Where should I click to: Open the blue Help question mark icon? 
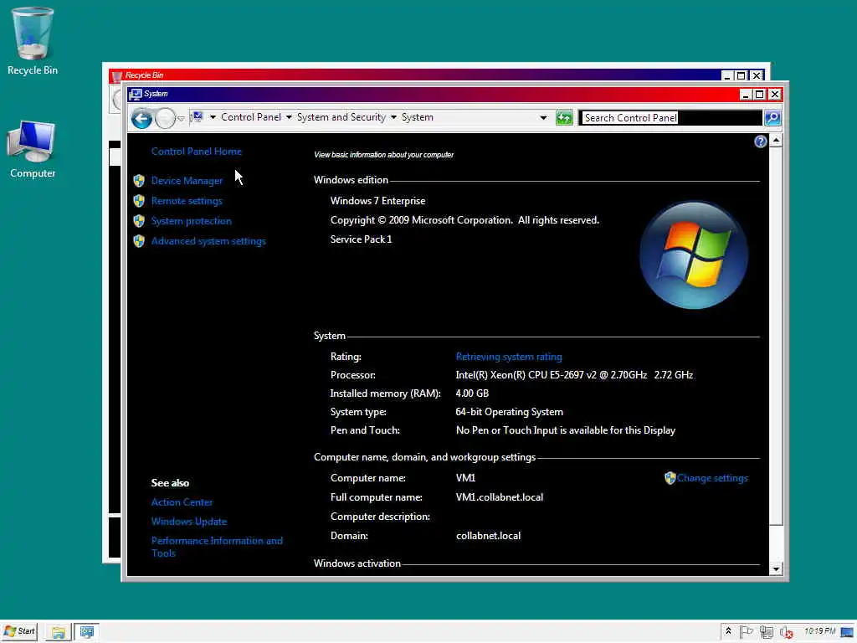coord(760,141)
